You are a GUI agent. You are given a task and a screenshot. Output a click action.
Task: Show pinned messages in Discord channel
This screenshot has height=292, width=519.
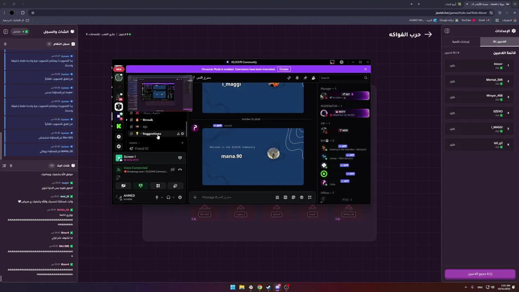tap(305, 78)
